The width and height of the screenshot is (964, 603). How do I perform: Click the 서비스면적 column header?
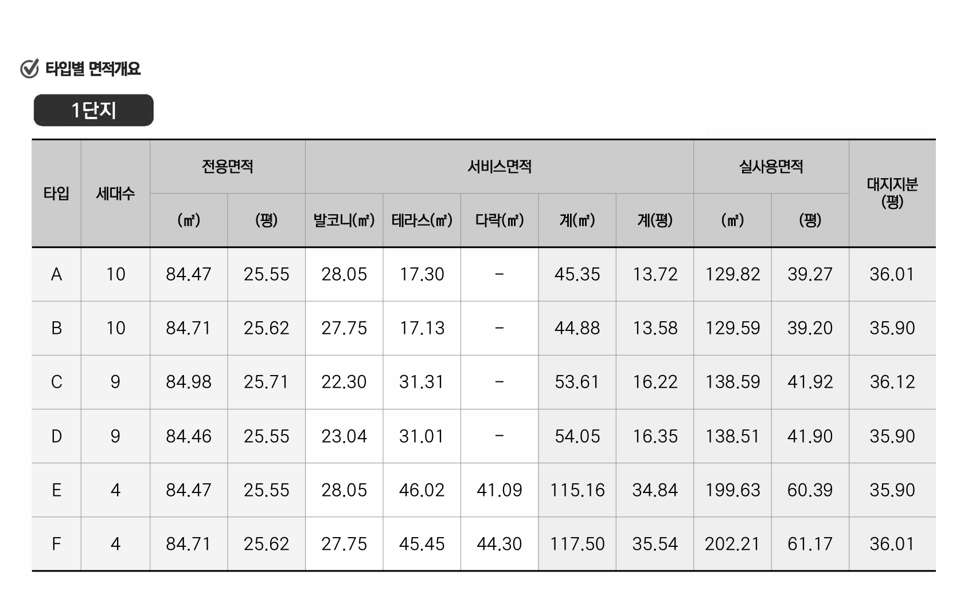tap(499, 167)
